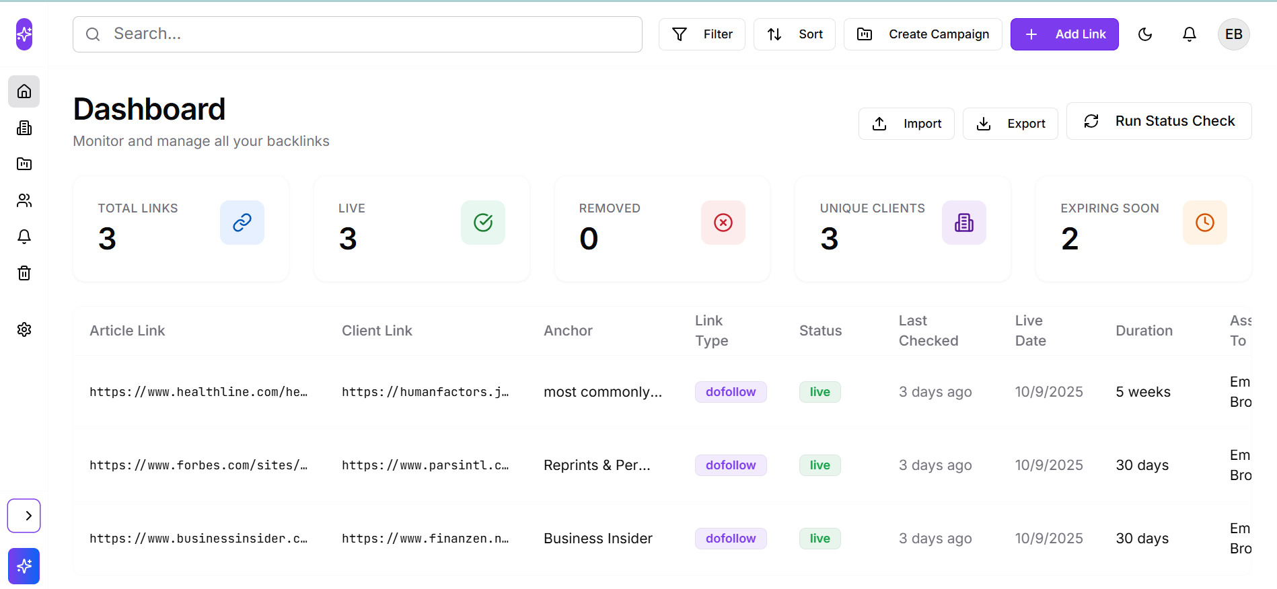This screenshot has width=1277, height=589.
Task: Open the Settings gear icon in sidebar
Action: tap(24, 329)
